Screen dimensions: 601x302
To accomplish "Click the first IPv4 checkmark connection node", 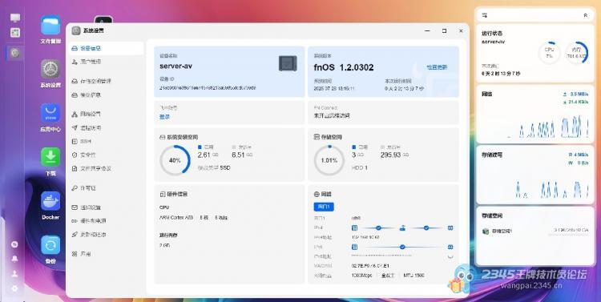I will tap(378, 228).
